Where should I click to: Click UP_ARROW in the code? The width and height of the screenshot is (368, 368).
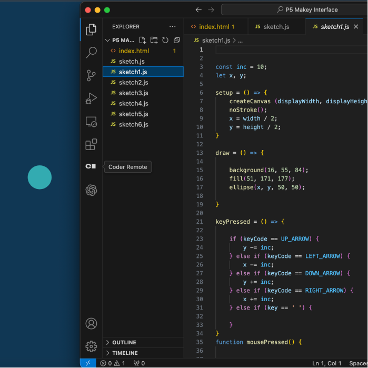click(x=295, y=239)
